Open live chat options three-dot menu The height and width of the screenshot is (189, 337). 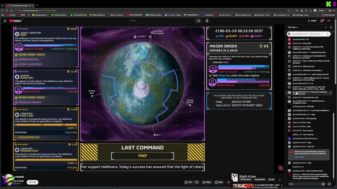tap(326, 27)
